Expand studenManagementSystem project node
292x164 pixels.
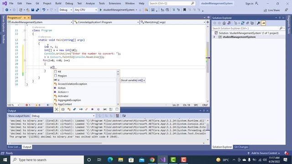point(214,37)
